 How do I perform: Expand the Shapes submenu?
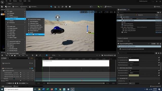coord(15,15)
